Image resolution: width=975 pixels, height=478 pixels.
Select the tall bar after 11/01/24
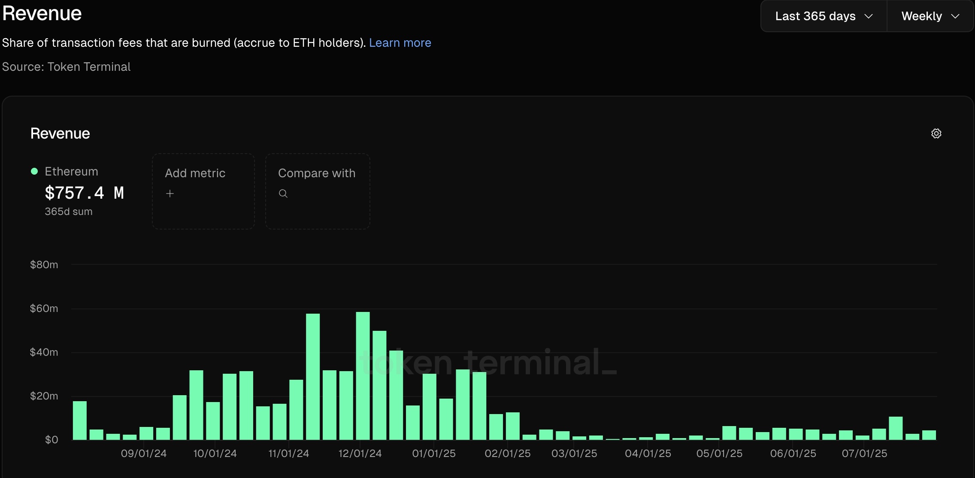313,377
